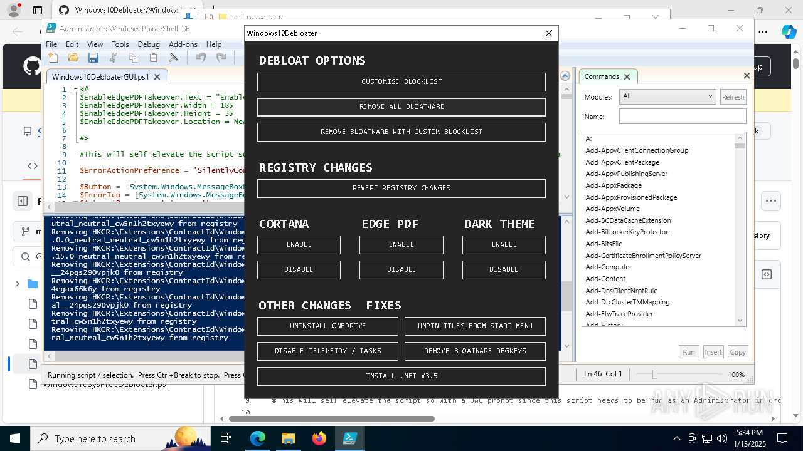Launch Microsoft Edge from taskbar
This screenshot has width=803, height=451.
258,438
